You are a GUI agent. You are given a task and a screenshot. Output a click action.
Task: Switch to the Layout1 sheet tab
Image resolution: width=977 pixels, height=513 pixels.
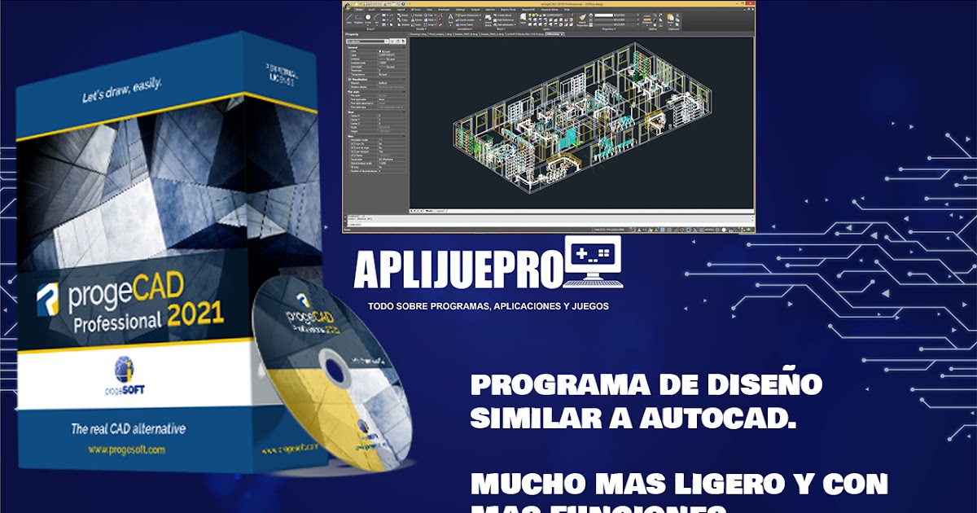tap(440, 211)
